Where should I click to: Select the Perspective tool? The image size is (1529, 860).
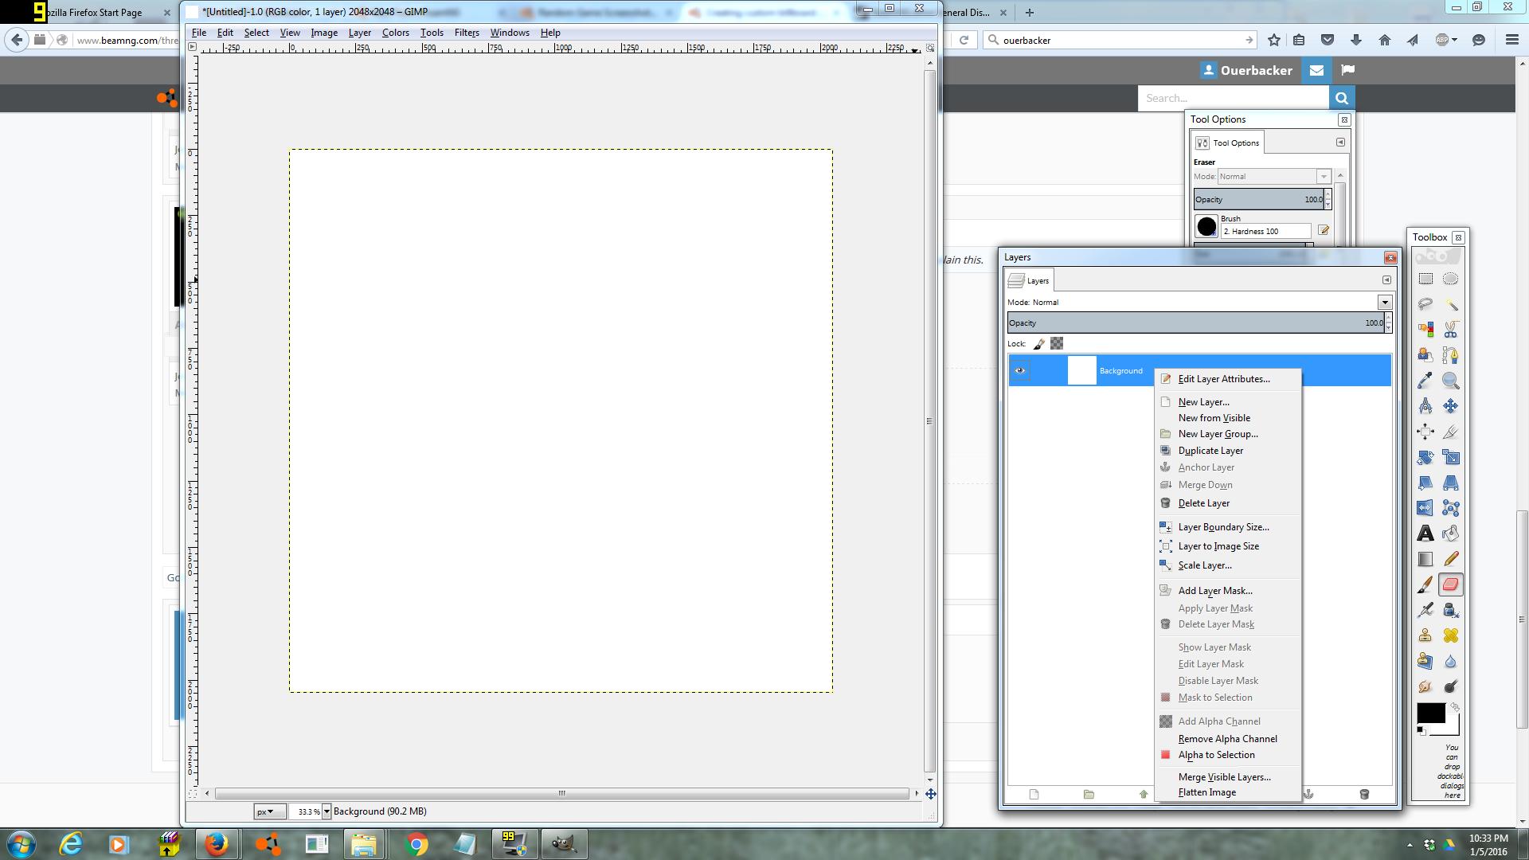click(1451, 483)
